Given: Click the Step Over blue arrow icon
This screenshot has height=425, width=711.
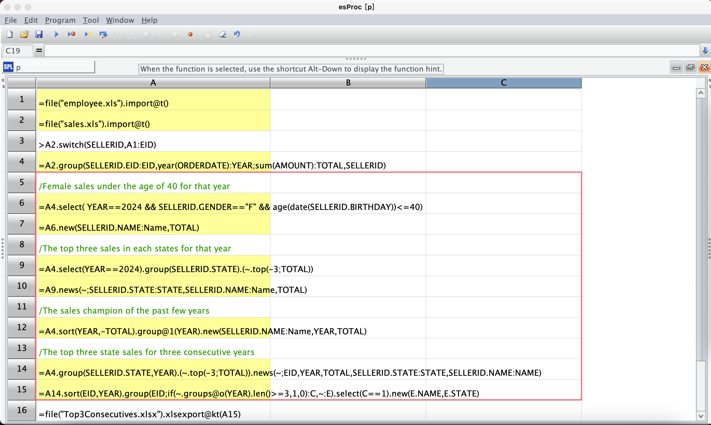Looking at the screenshot, I should pyautogui.click(x=103, y=34).
